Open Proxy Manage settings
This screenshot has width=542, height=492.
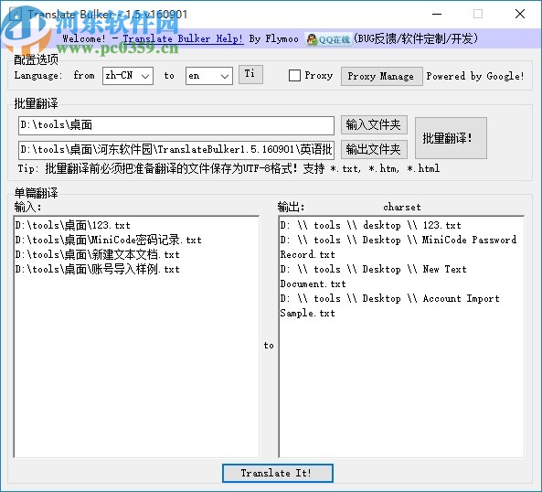click(381, 76)
